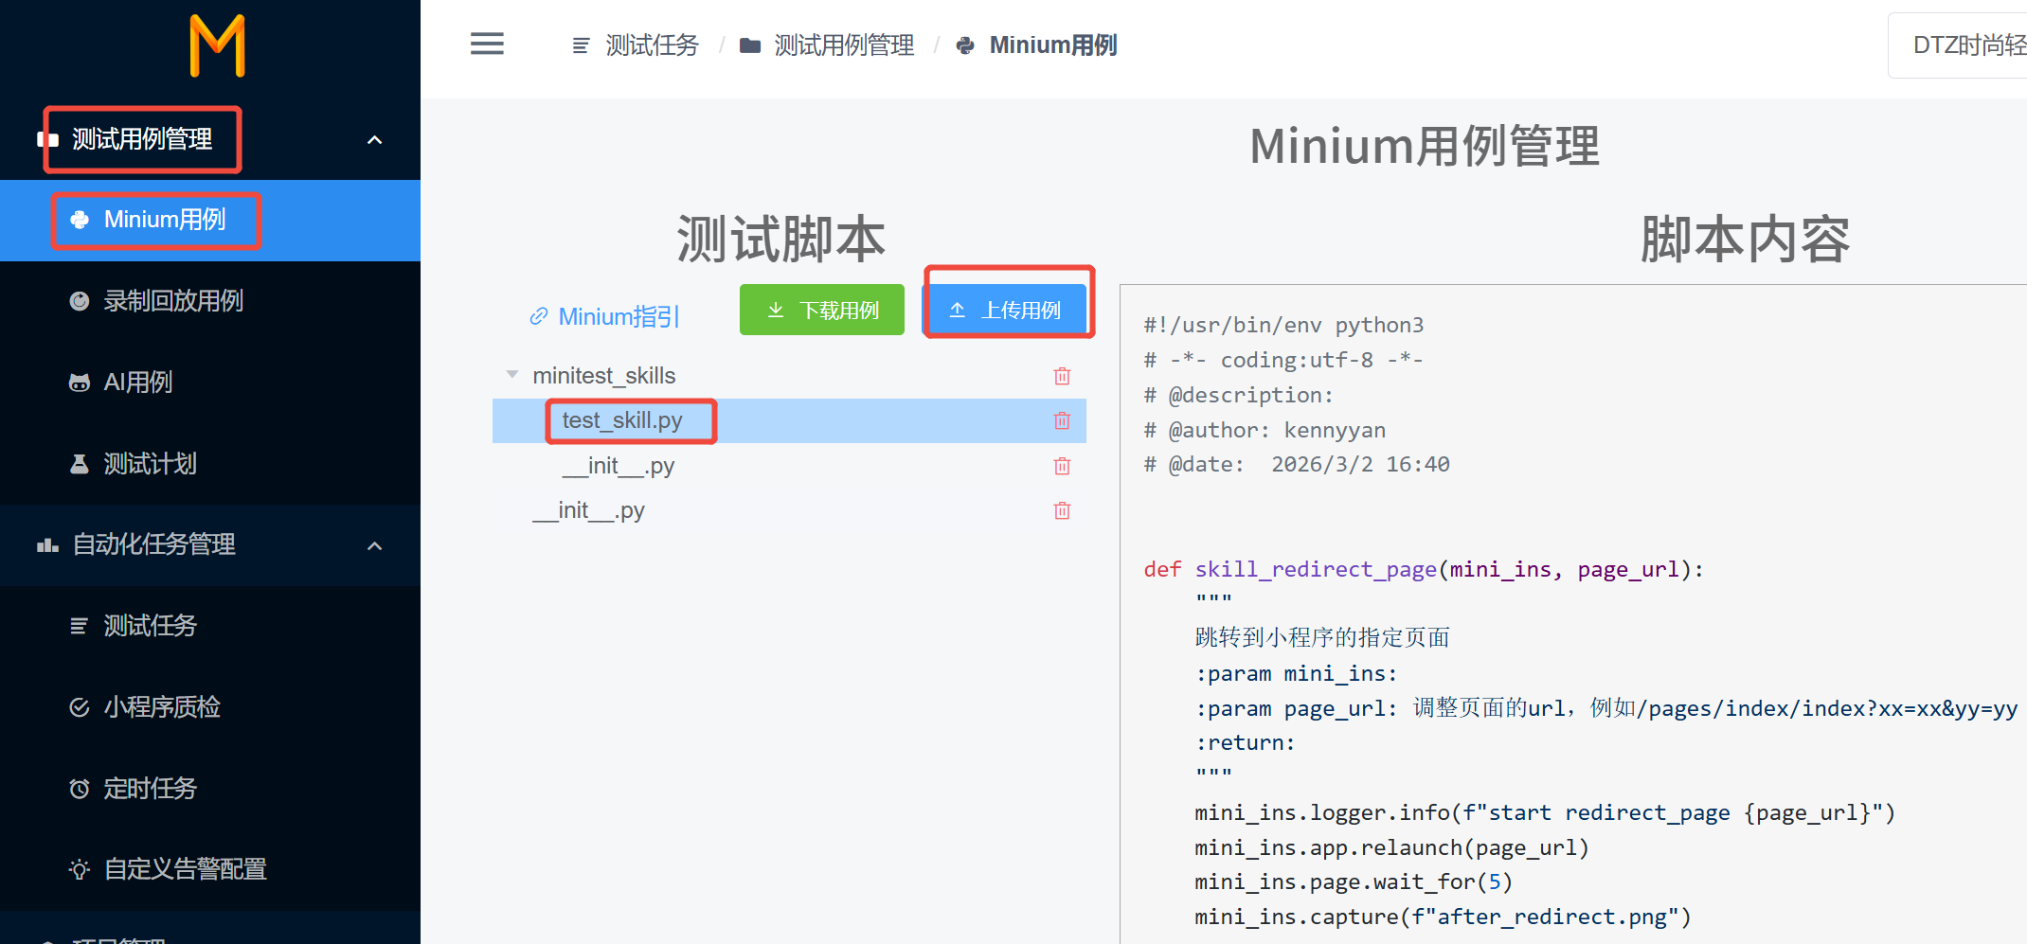The image size is (2027, 944).
Task: Click the breadcrumb 测试任务 list icon
Action: click(x=581, y=45)
